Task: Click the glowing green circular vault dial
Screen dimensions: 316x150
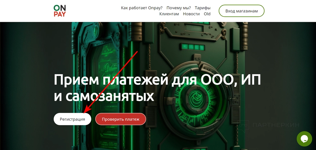Action: (193, 96)
